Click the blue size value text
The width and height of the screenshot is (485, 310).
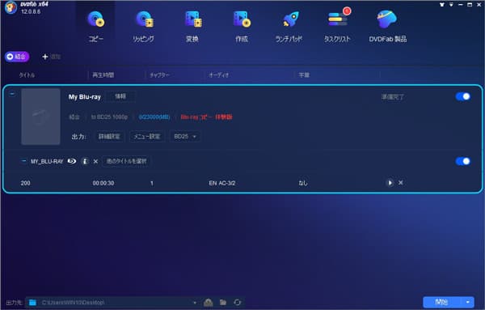[x=154, y=117]
